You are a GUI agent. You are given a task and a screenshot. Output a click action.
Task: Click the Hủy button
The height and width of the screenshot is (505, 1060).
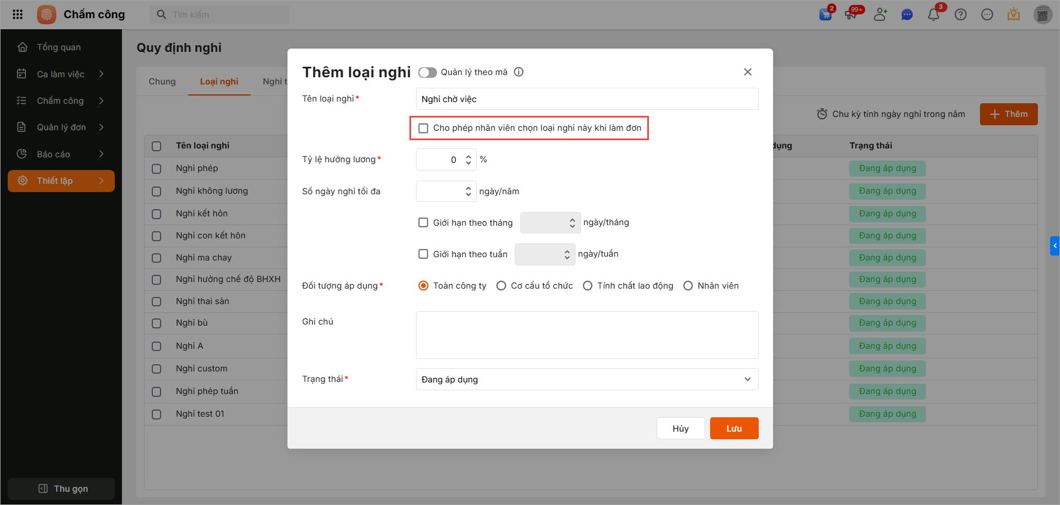tap(680, 428)
